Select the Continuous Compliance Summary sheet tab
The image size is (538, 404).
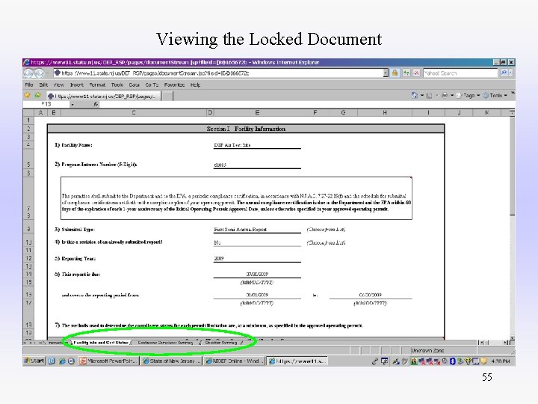coord(165,343)
